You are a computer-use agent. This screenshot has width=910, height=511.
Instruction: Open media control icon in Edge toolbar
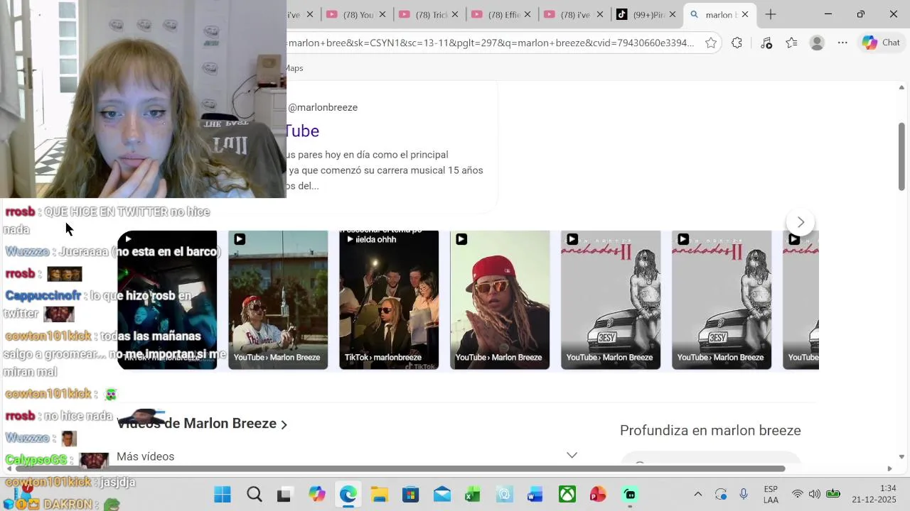[x=766, y=43]
